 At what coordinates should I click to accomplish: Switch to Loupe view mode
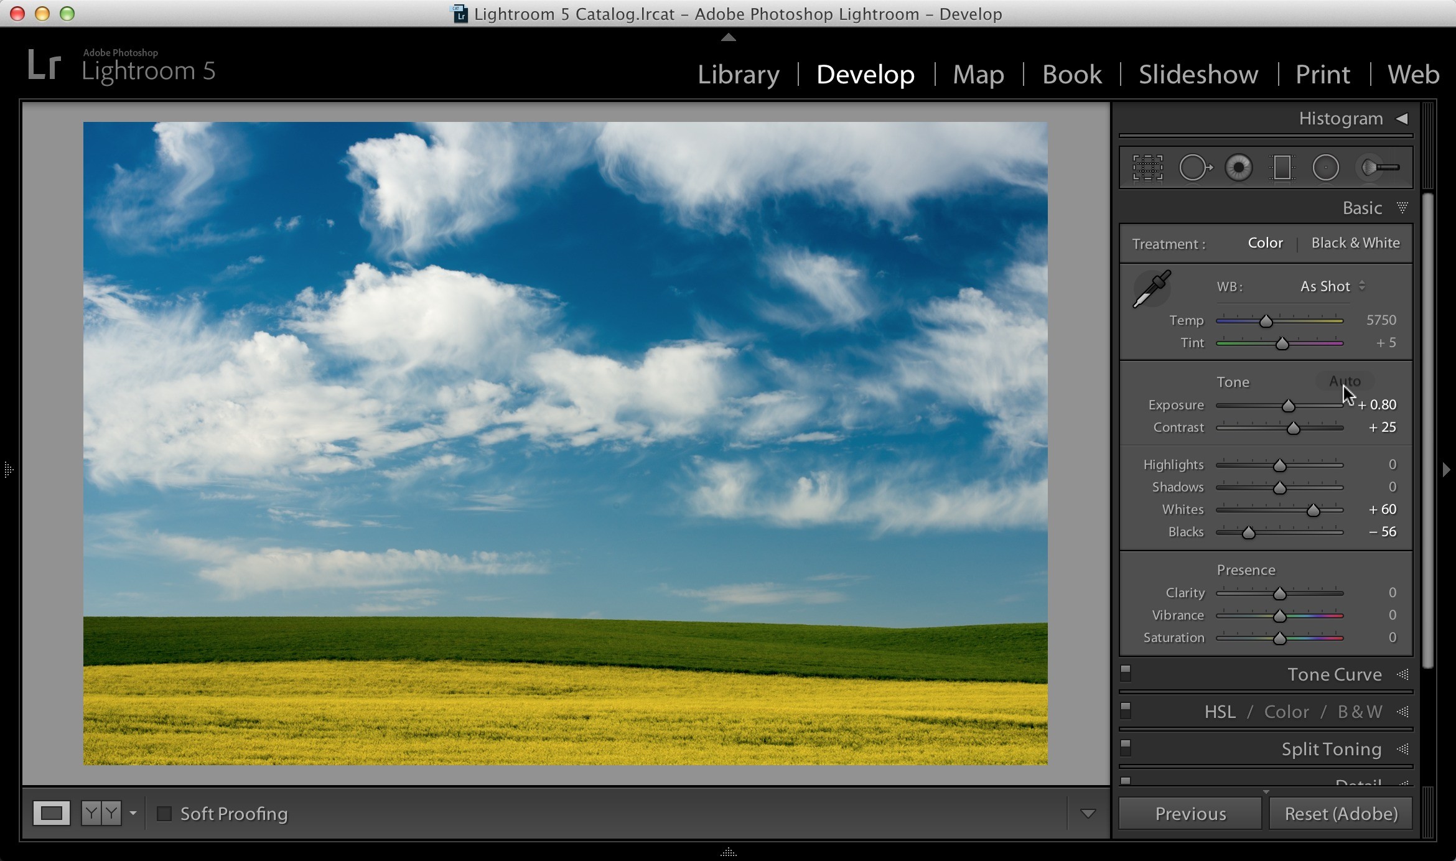coord(52,813)
